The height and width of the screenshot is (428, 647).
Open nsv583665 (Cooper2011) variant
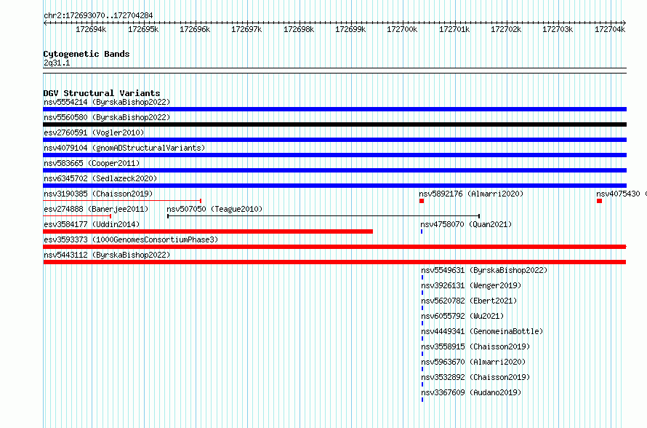tap(92, 163)
